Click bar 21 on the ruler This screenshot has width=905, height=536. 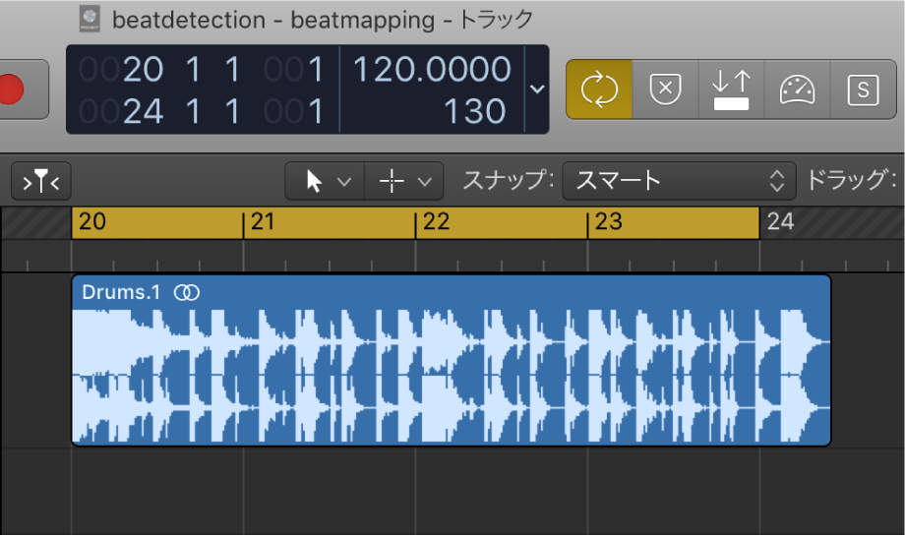click(262, 221)
